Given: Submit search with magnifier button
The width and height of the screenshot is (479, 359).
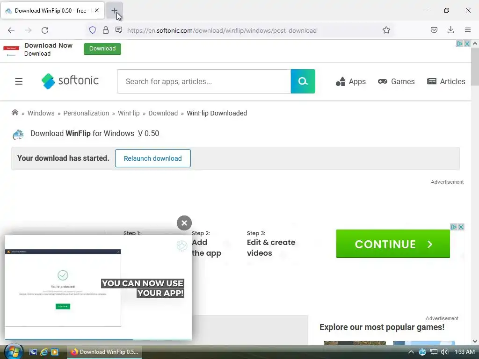Looking at the screenshot, I should pos(303,81).
